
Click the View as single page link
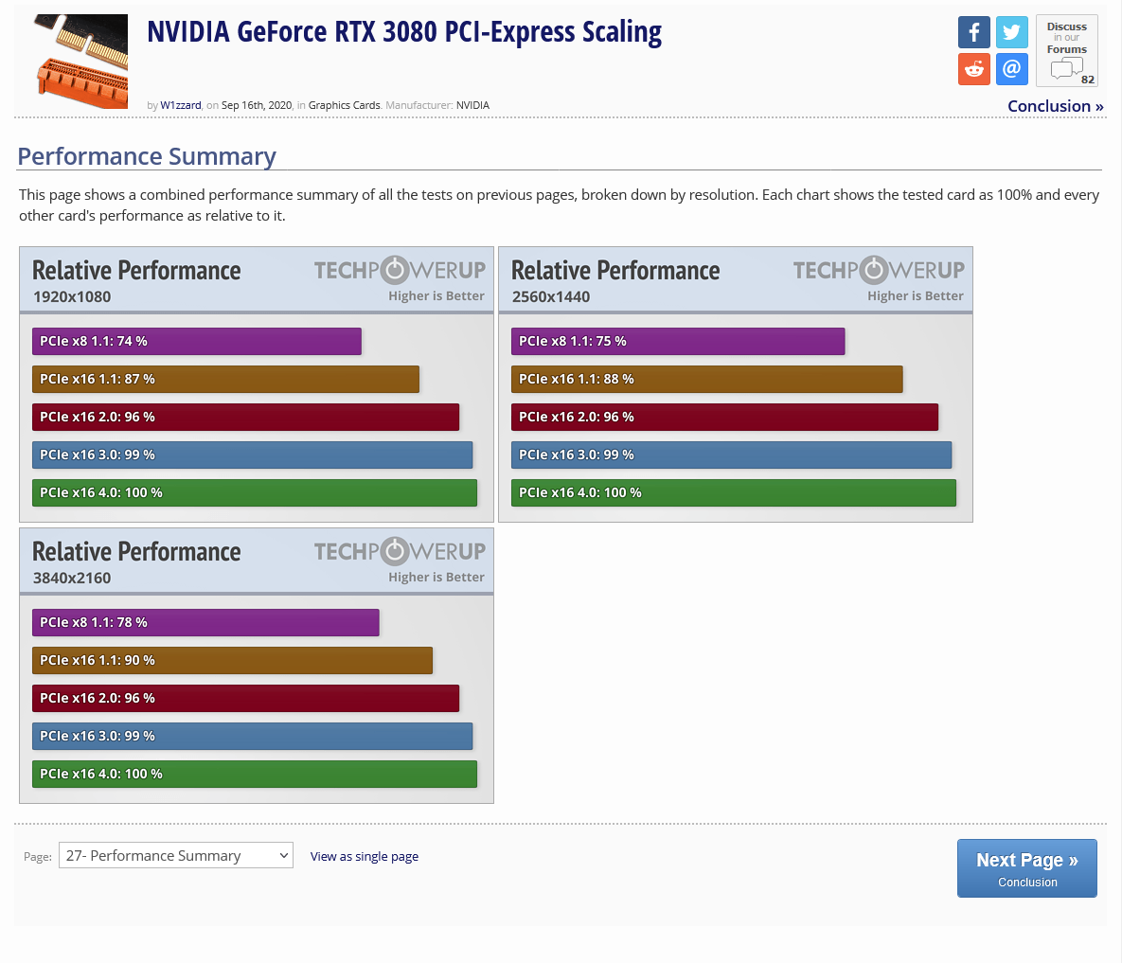click(365, 857)
